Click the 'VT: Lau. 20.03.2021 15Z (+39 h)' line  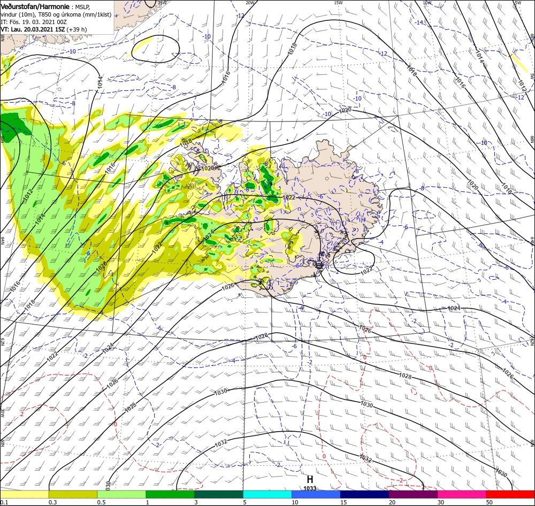(x=44, y=29)
